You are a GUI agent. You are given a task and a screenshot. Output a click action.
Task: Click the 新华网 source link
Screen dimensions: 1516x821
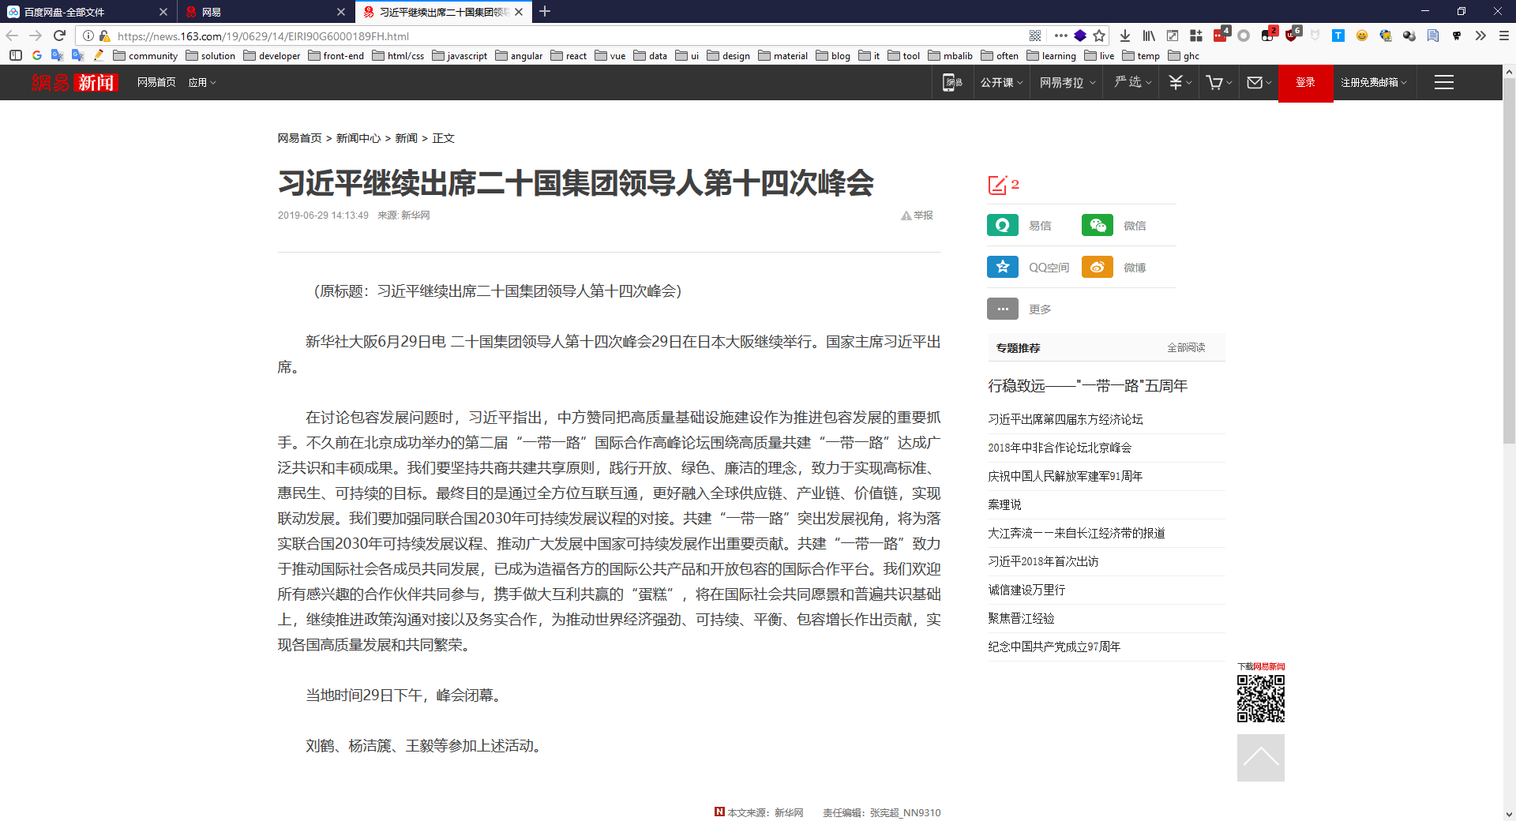click(x=415, y=216)
